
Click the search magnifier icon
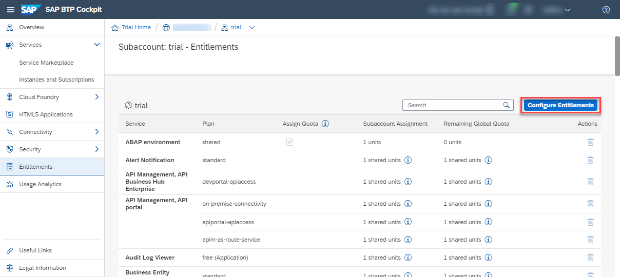pos(507,105)
